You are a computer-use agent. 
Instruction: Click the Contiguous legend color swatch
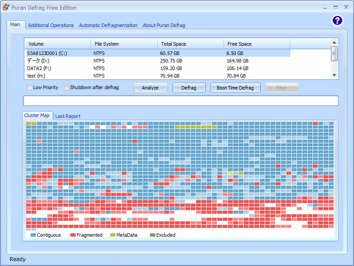pos(33,235)
